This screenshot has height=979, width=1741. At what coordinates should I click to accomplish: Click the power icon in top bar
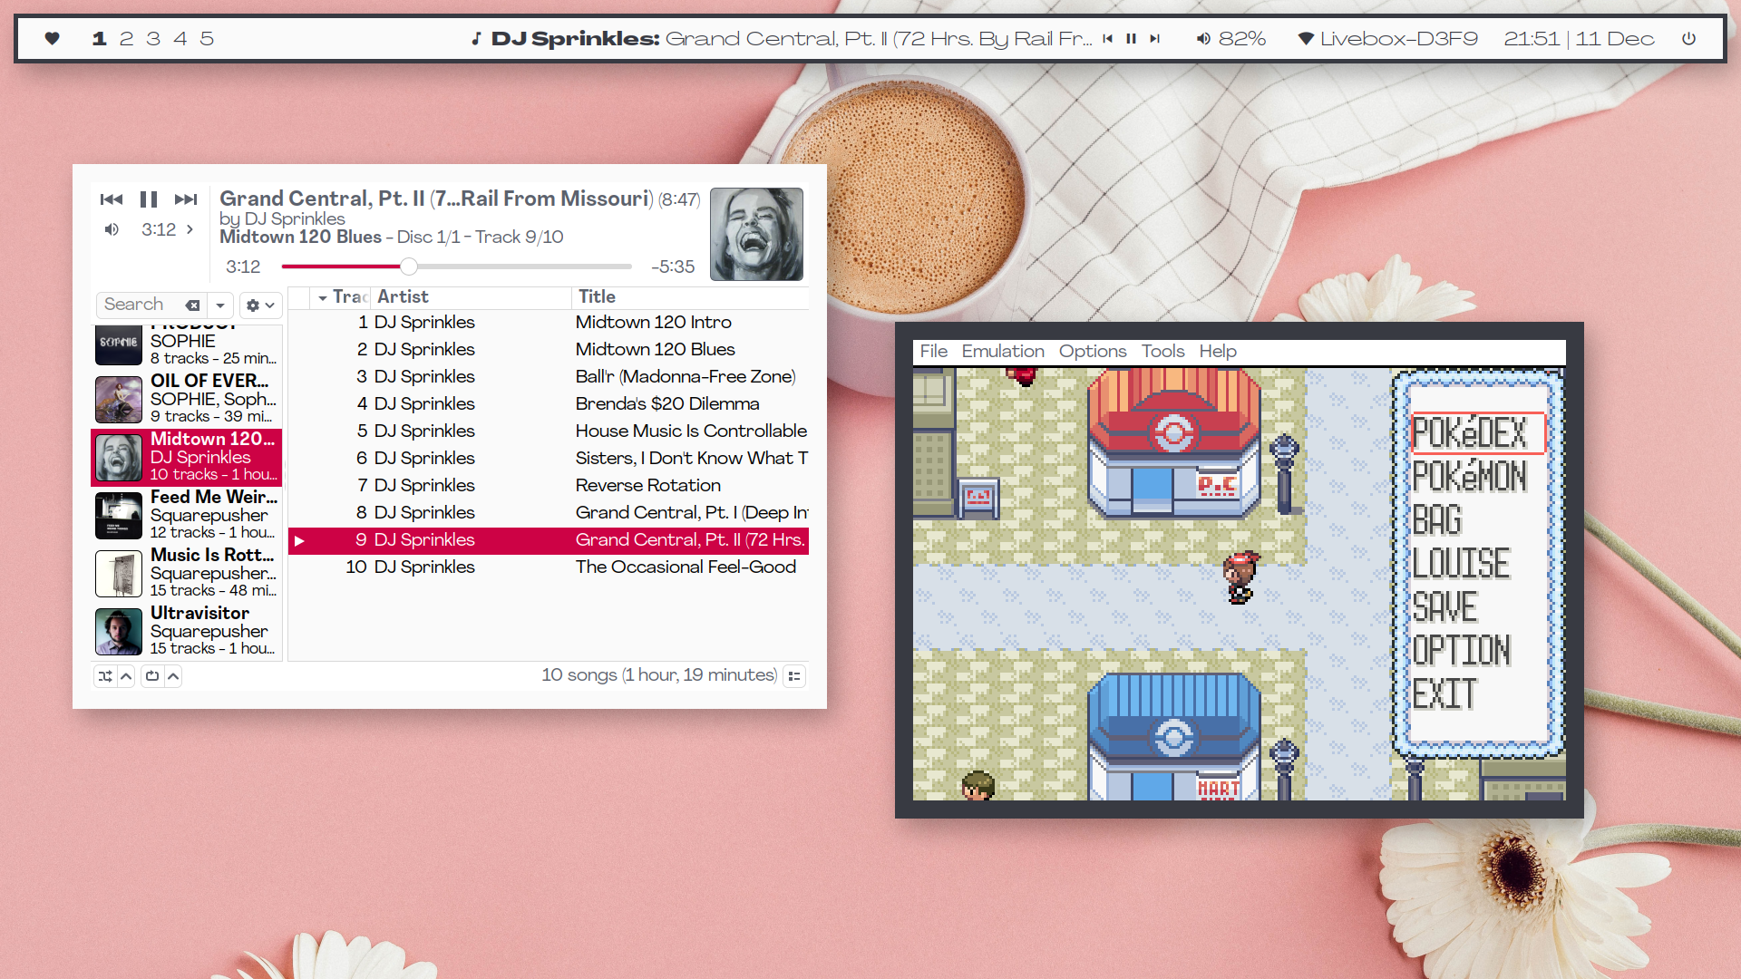click(1688, 39)
